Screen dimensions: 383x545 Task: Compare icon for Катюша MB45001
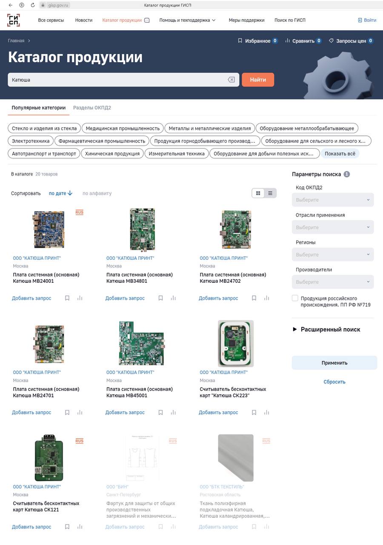pyautogui.click(x=173, y=412)
